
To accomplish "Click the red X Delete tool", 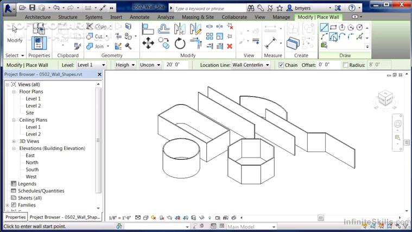I will pos(230,46).
